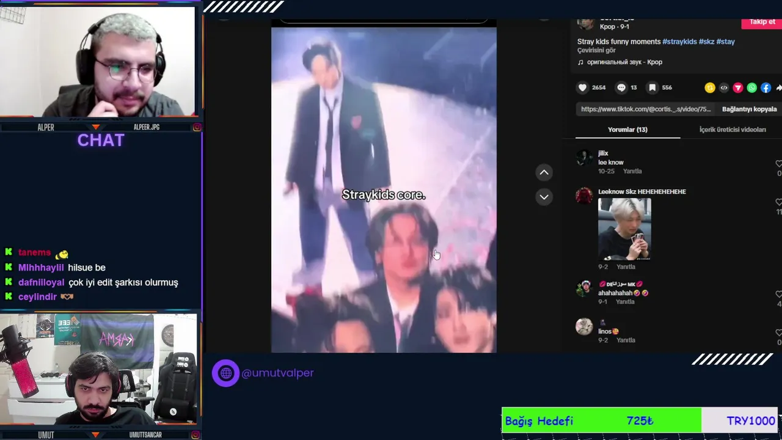Screen dimensions: 782x440
Task: Reply to the 'linos' comment
Action: click(626, 340)
